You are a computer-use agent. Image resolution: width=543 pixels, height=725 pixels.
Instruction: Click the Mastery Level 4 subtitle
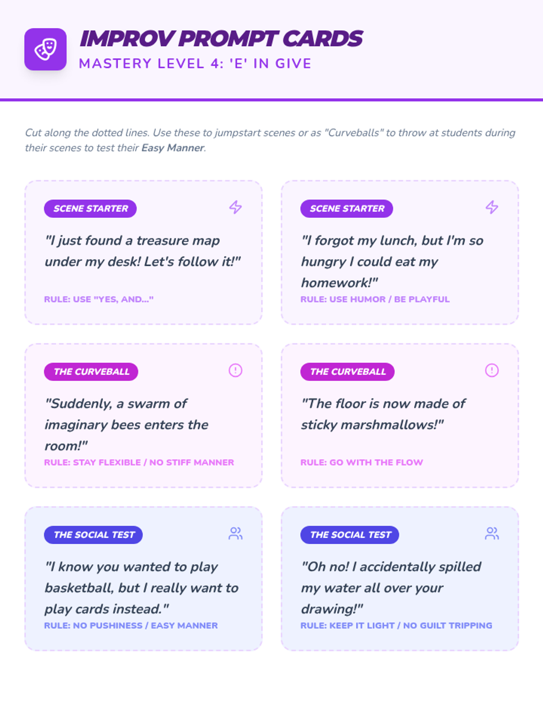click(x=195, y=63)
